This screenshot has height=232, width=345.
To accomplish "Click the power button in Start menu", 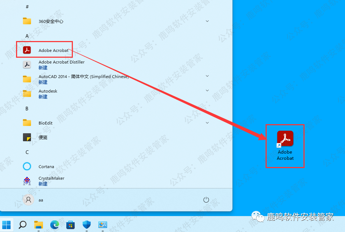I will pos(206,200).
